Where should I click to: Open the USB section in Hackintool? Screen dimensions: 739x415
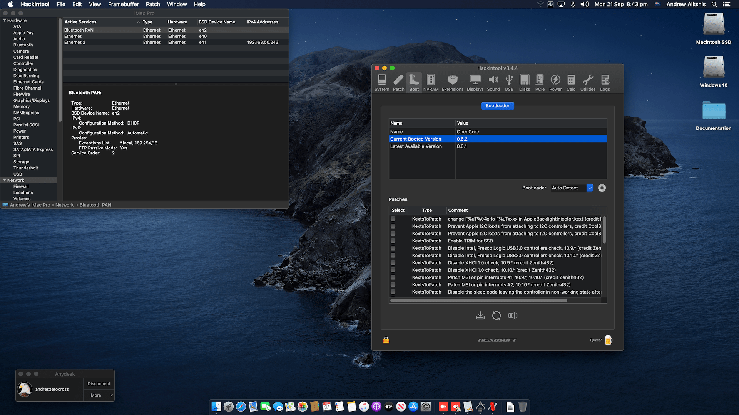point(509,83)
